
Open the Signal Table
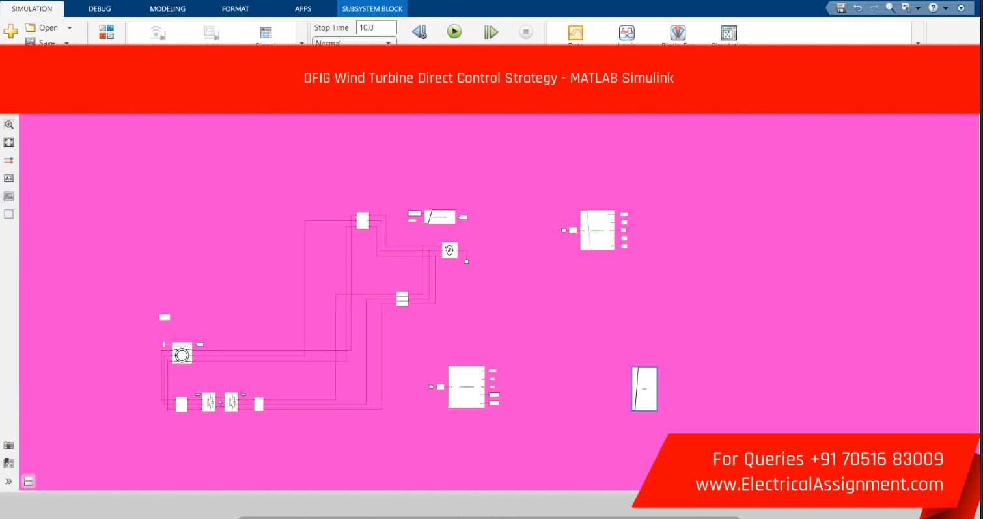(x=266, y=34)
